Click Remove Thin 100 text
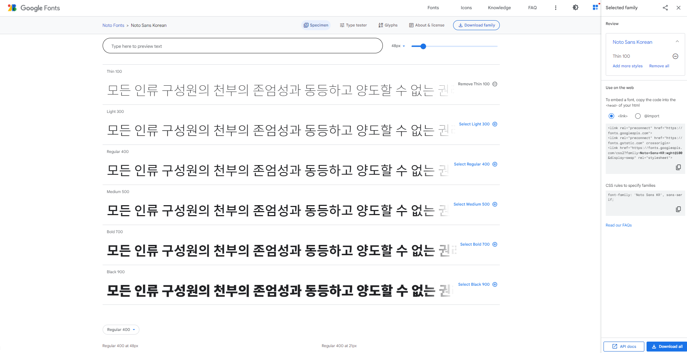Image resolution: width=687 pixels, height=353 pixels. pyautogui.click(x=474, y=84)
